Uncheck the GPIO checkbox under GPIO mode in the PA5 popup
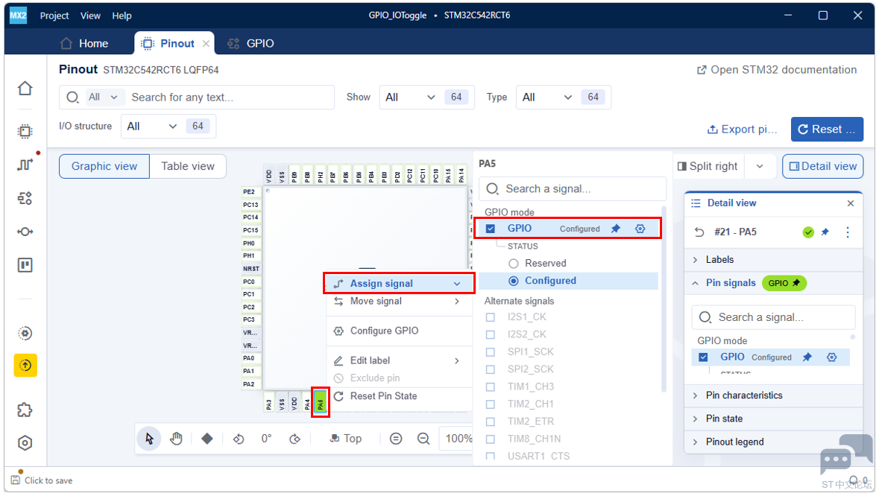 coord(491,229)
